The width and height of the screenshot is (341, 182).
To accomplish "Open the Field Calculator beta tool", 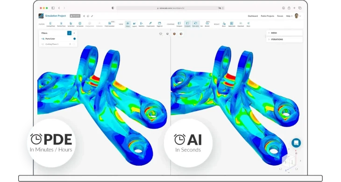I will 109,24.
